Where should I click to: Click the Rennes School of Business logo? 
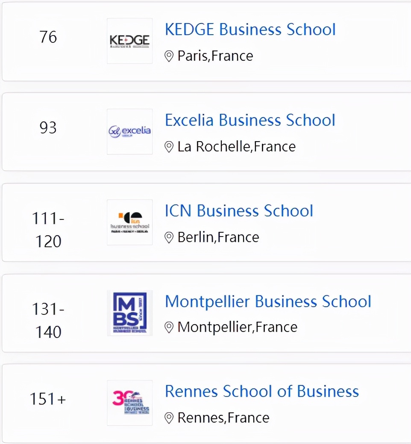pyautogui.click(x=129, y=403)
